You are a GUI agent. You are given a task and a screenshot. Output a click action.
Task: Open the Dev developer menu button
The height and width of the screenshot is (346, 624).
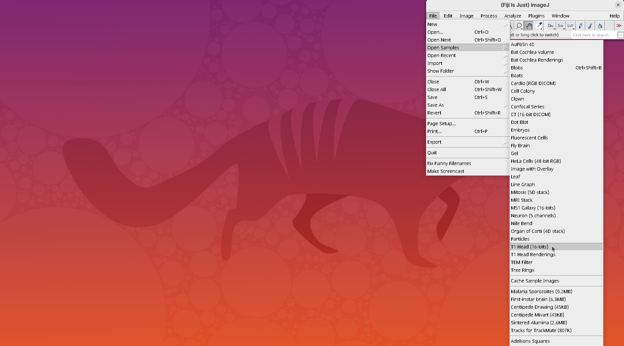click(551, 26)
